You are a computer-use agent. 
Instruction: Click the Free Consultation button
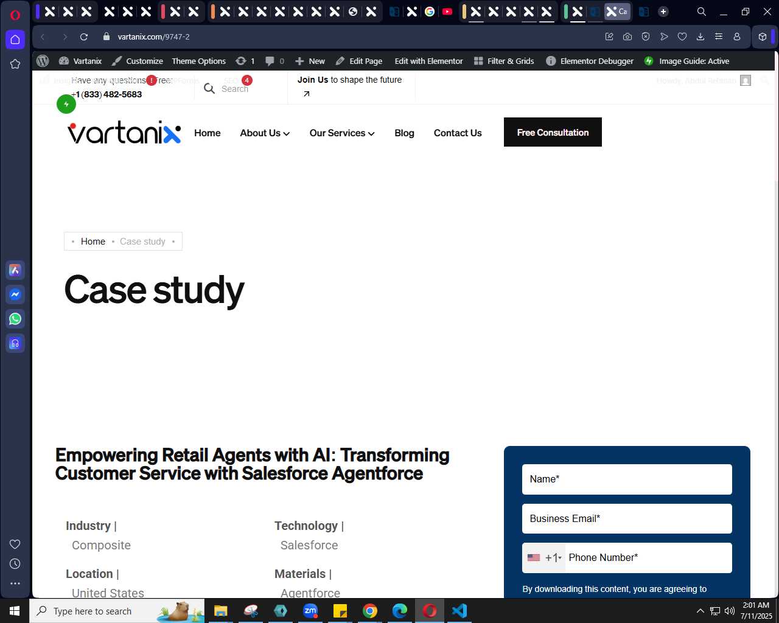(x=553, y=132)
